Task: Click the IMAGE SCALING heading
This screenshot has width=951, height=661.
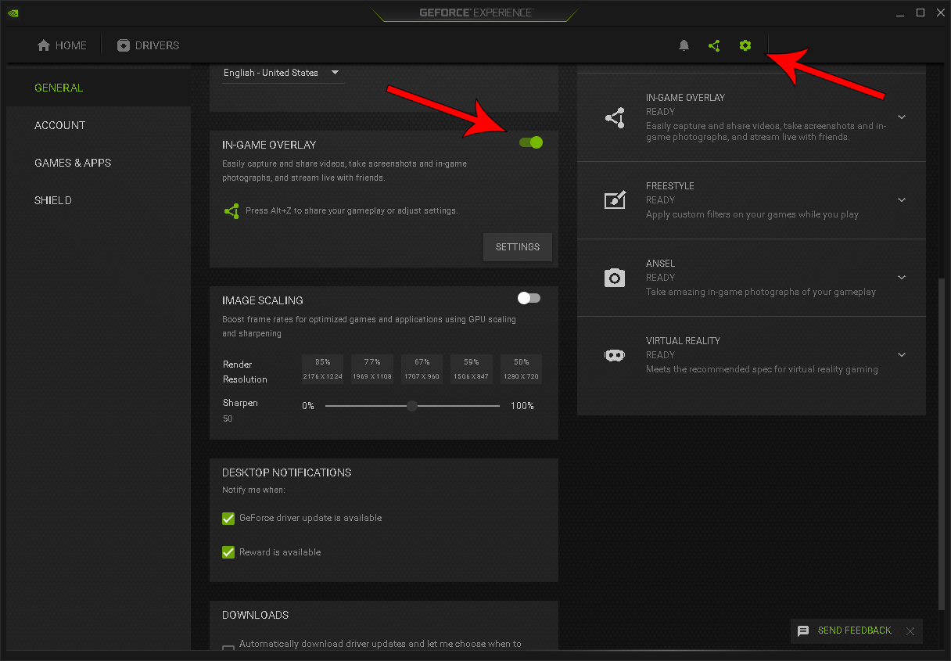Action: click(x=263, y=300)
